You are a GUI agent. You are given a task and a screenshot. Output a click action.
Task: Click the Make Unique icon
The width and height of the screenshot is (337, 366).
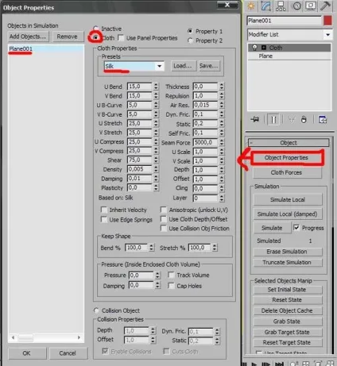tap(292, 120)
